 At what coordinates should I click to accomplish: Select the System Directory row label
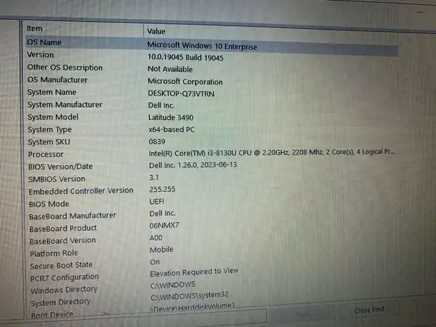click(x=61, y=302)
